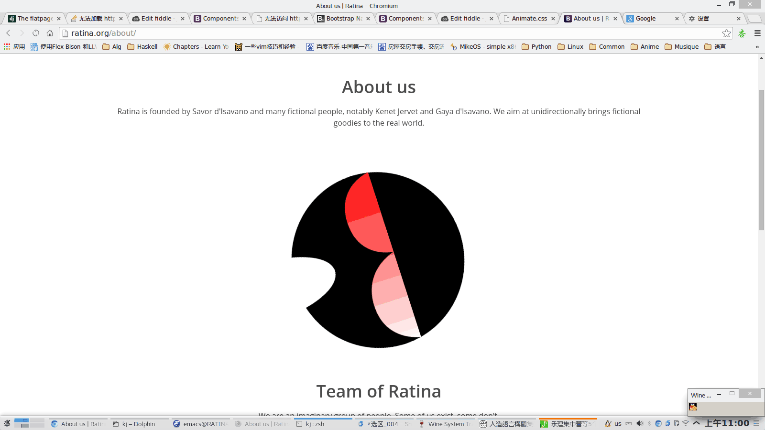
Task: Open the Baidu Music (百度音乐) bookmark
Action: click(x=339, y=46)
